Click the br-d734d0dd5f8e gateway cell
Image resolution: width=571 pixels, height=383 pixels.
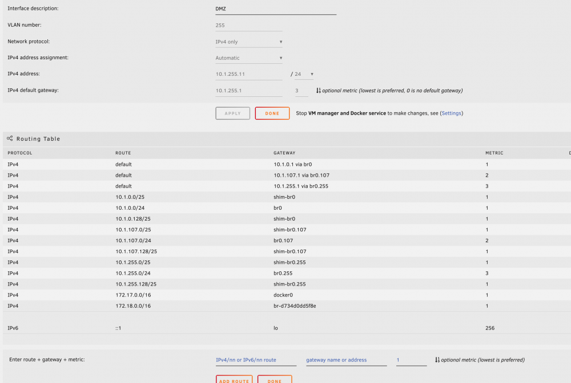coord(295,306)
